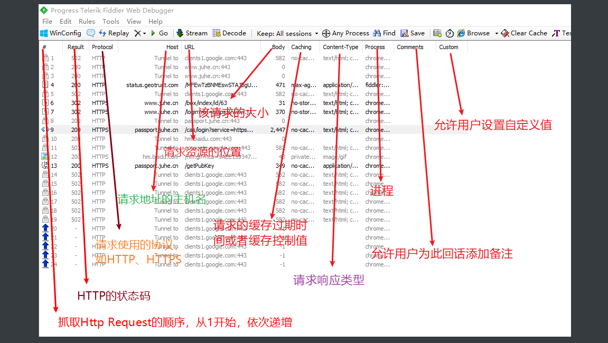Select the /getPubKey URL cell
Screen dimensions: 608x343
coord(199,166)
